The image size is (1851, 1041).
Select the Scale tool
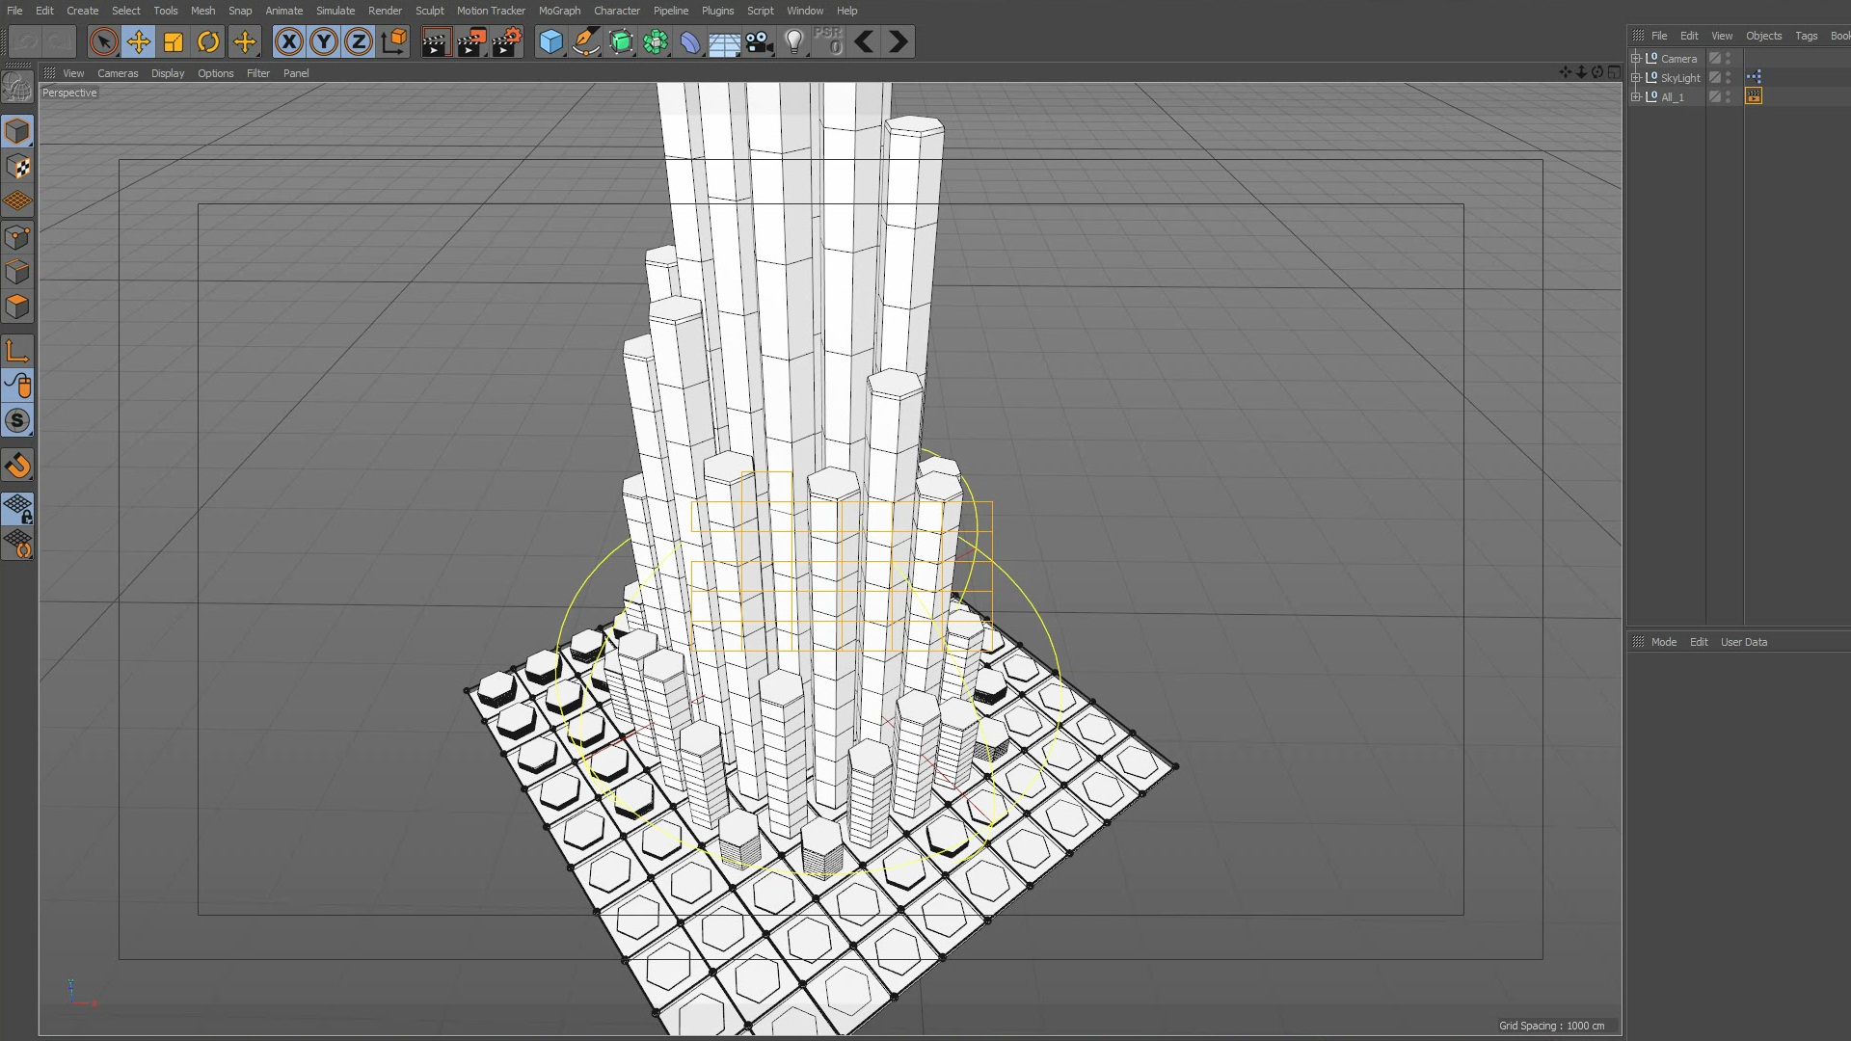tap(174, 41)
